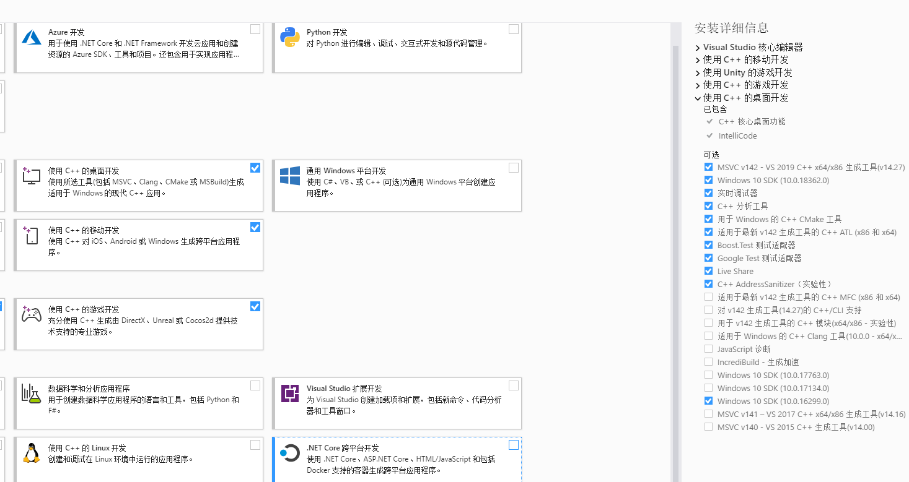This screenshot has height=482, width=909.
Task: Check the Visual Studio 扩展开发 workload checkbox
Action: (514, 385)
